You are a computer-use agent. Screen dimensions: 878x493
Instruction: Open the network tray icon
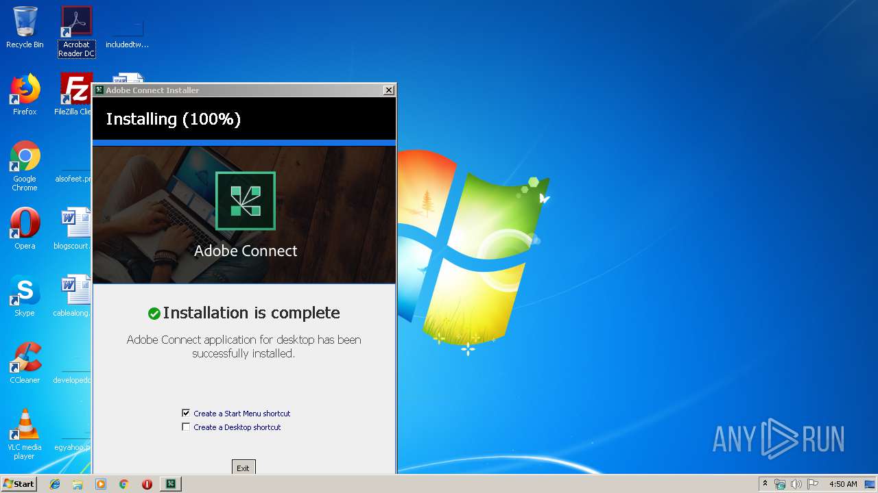click(x=780, y=484)
